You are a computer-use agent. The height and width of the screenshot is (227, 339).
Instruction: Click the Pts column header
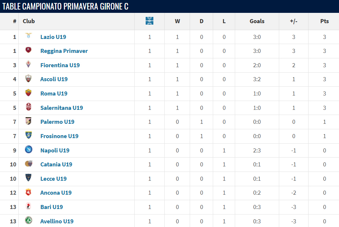pyautogui.click(x=324, y=21)
